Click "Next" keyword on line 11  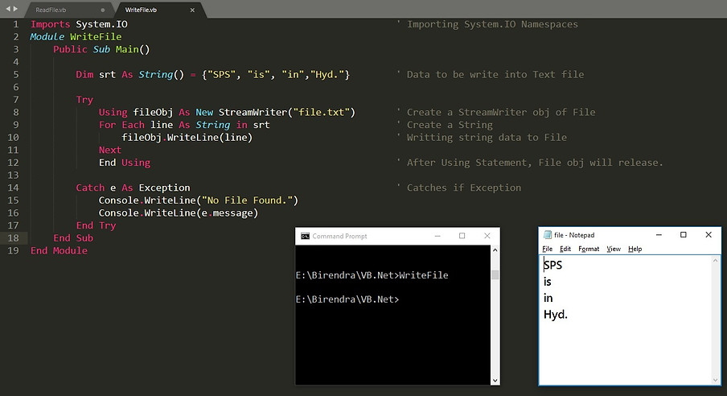[x=110, y=150]
